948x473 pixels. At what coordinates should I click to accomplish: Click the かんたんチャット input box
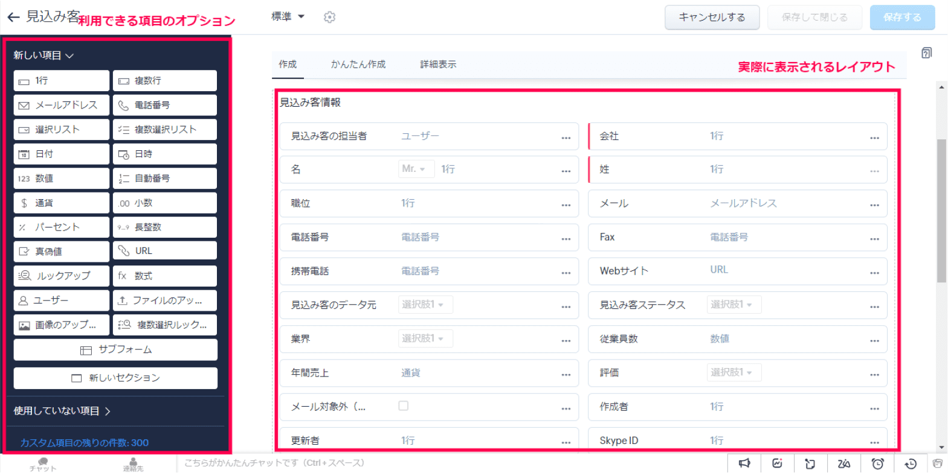[x=451, y=463]
